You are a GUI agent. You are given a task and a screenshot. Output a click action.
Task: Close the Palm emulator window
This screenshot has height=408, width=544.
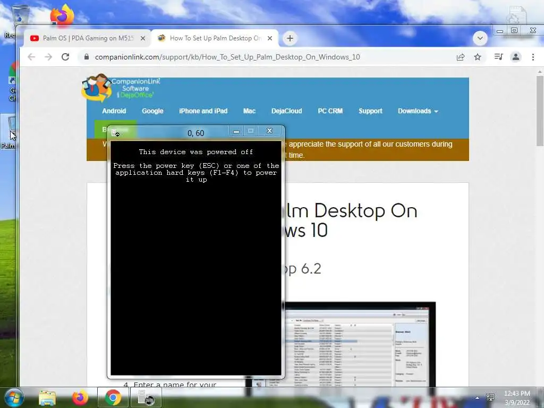(269, 131)
